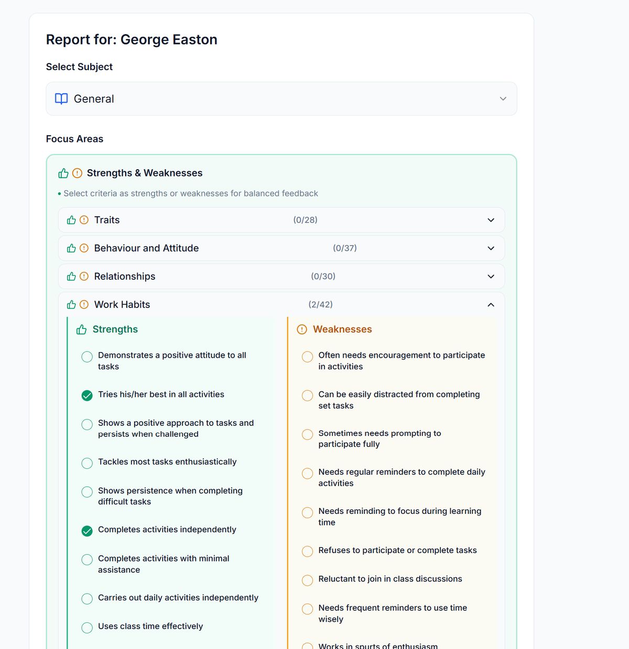Click the warning icon beside Strengths & Weaknesses
Image resolution: width=629 pixels, height=649 pixels.
(77, 173)
